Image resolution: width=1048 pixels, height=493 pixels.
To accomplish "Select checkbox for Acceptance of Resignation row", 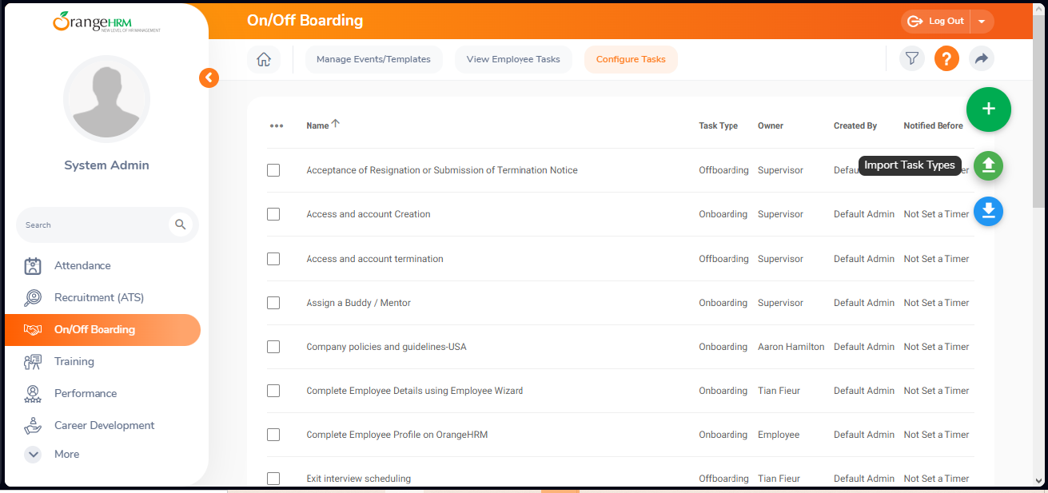I will point(273,170).
